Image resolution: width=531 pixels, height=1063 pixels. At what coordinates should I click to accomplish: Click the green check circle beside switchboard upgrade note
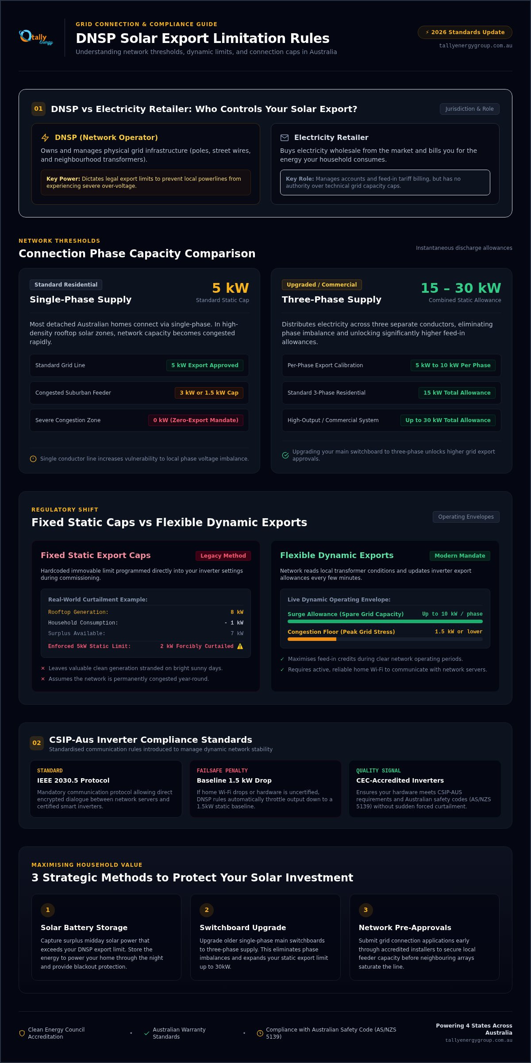[285, 455]
